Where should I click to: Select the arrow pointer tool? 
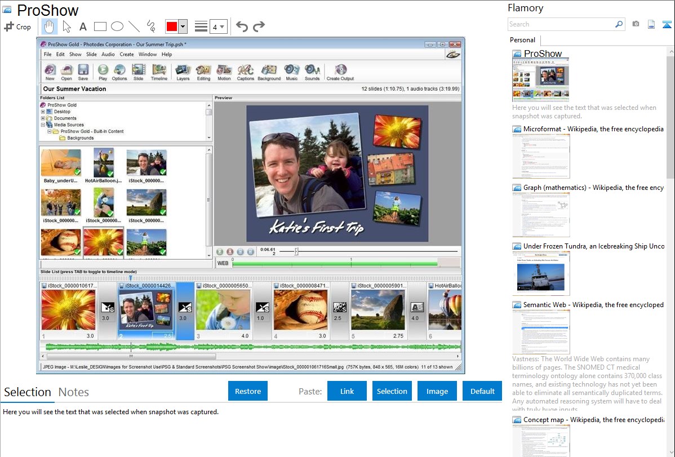coord(66,26)
